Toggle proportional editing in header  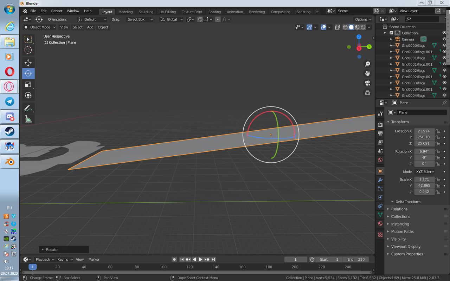click(x=218, y=19)
